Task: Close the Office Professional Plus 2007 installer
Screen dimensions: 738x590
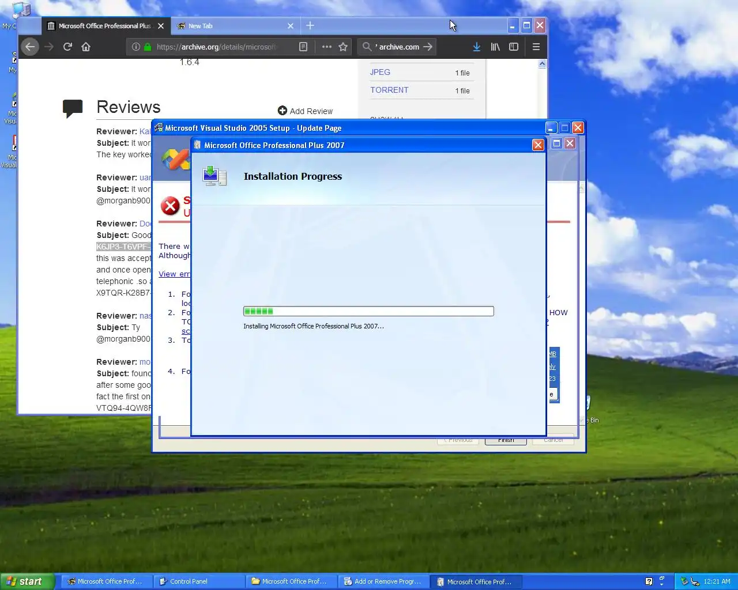Action: point(538,145)
